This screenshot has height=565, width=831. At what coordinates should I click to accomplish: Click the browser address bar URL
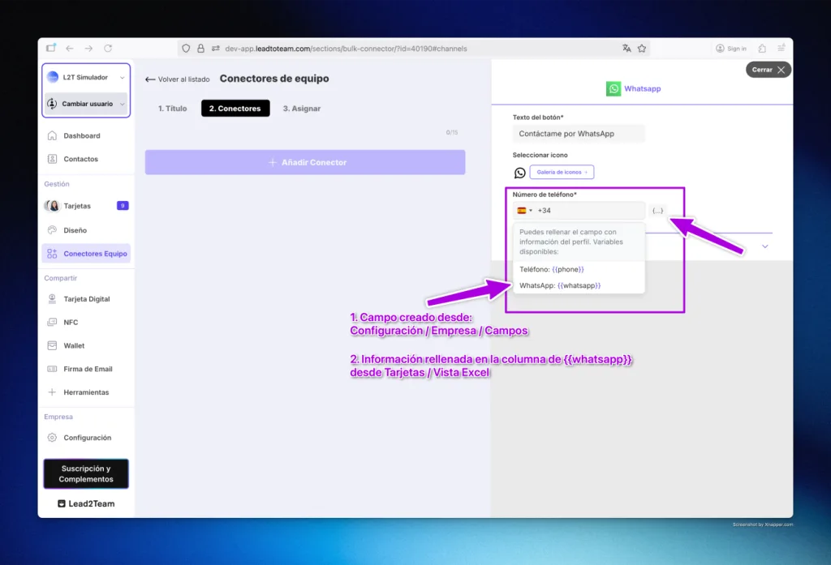coord(346,48)
